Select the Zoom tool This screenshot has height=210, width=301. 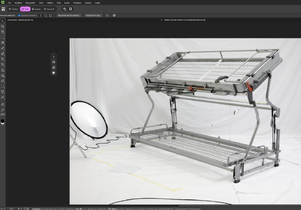(x=2, y=110)
